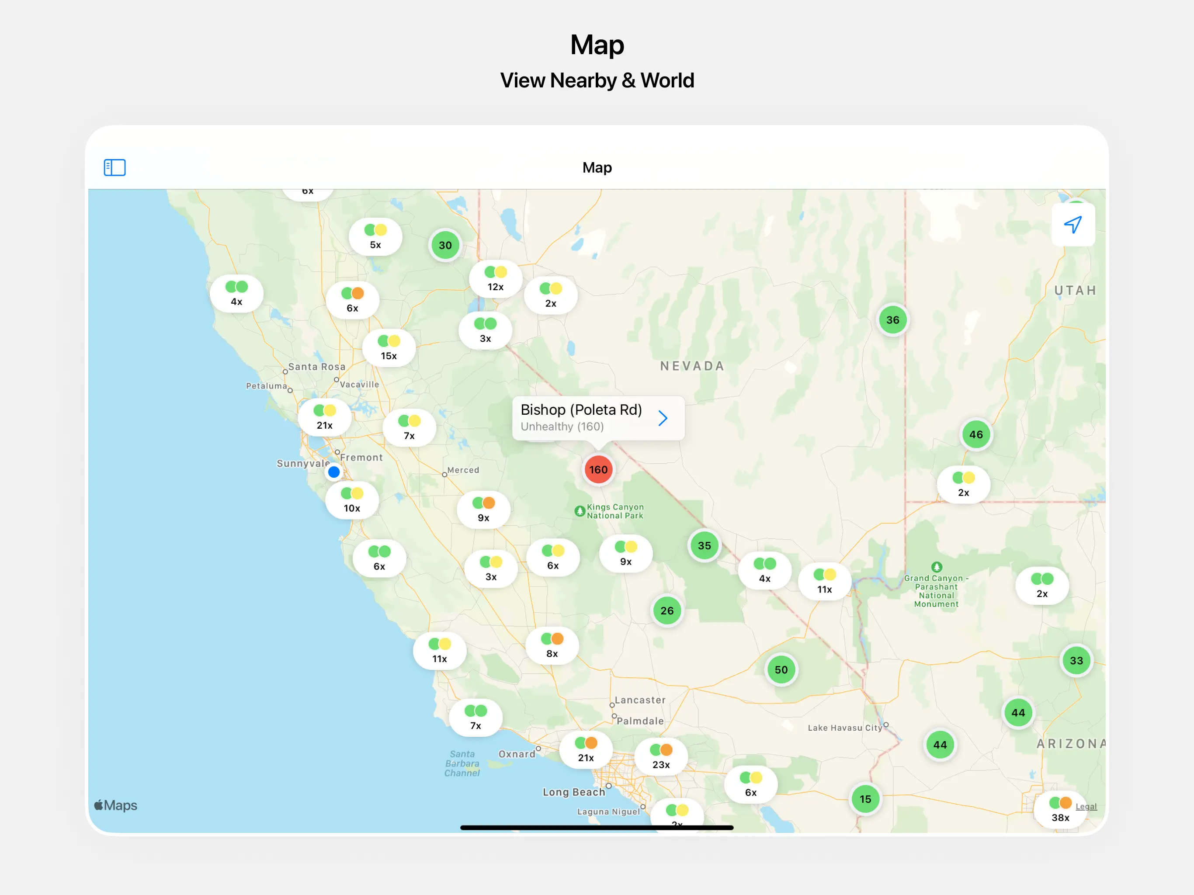The width and height of the screenshot is (1194, 895).
Task: Expand the 15x cluster near Vacaville
Action: 389,348
